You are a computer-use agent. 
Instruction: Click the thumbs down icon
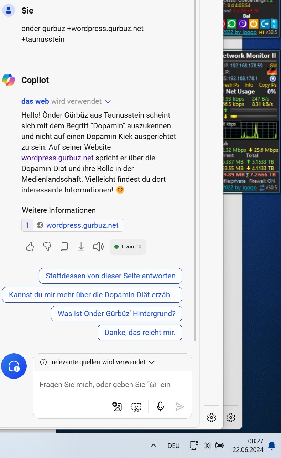pyautogui.click(x=47, y=247)
